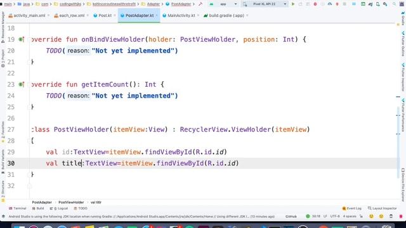Run the app with the green play button
The width and height of the screenshot is (406, 228).
293,4
